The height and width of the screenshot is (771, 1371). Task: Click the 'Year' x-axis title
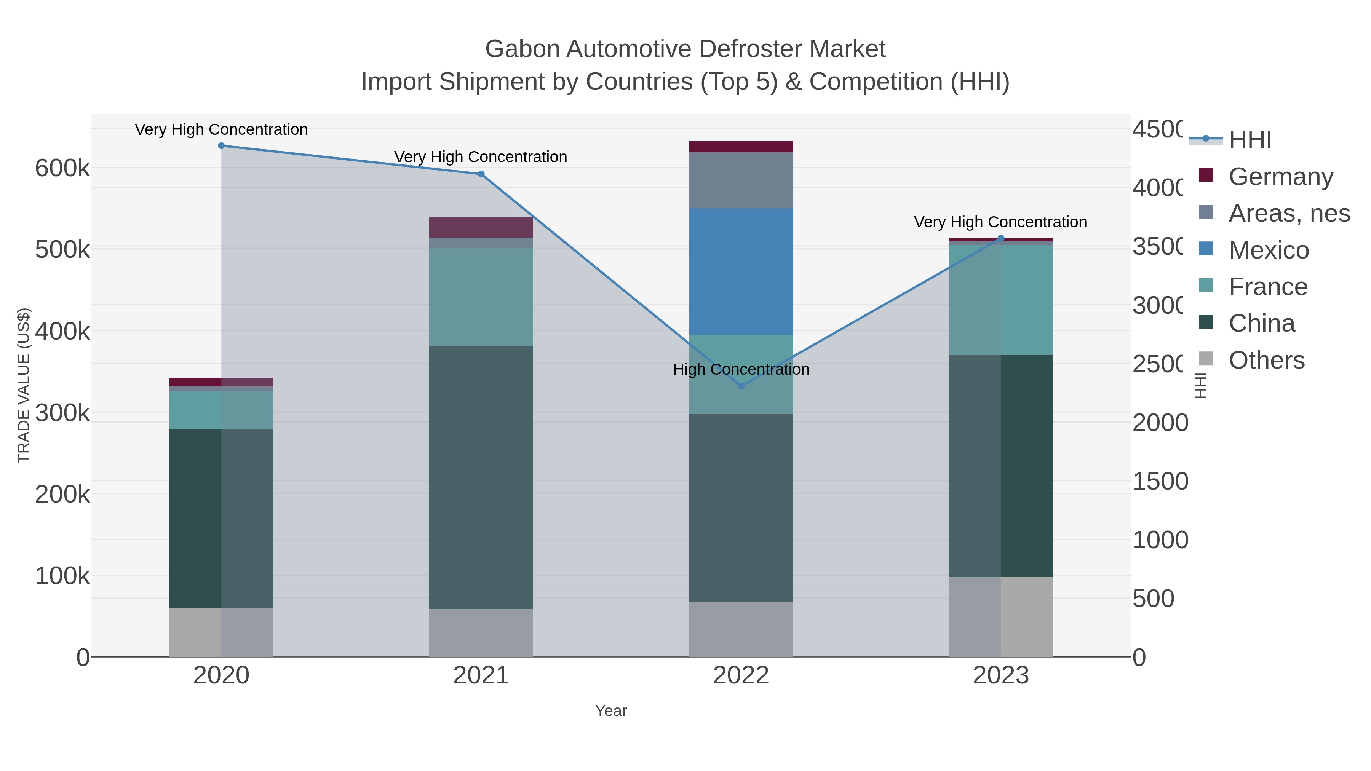611,711
